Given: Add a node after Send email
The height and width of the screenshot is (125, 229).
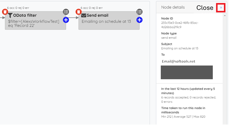Looking at the screenshot, I should 139,20.
